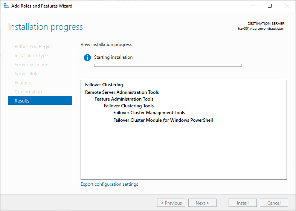This screenshot has height=211, width=296.
Task: Go to the Confirmation step
Action: (x=28, y=92)
